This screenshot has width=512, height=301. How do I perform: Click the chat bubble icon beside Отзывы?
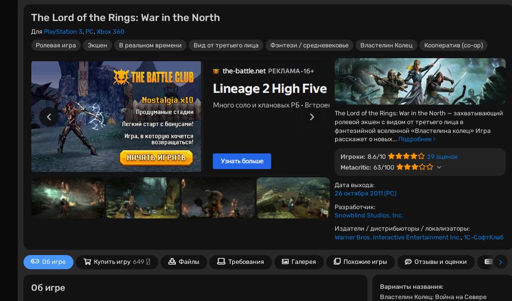[408, 262]
